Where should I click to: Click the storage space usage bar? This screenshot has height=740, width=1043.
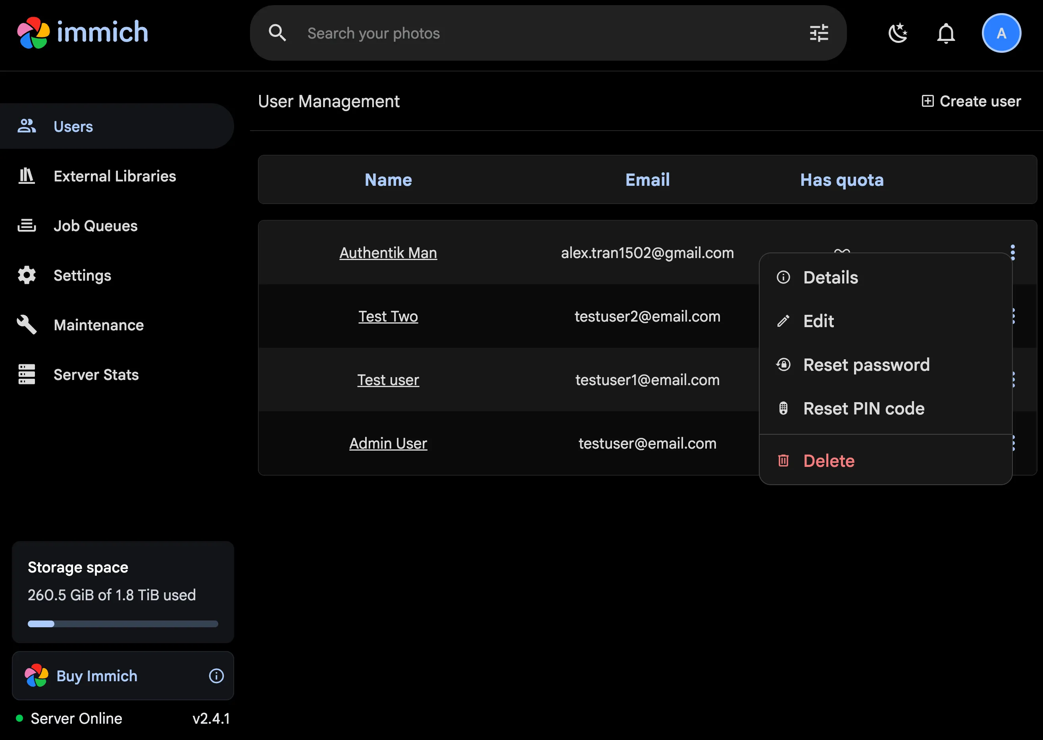tap(123, 624)
